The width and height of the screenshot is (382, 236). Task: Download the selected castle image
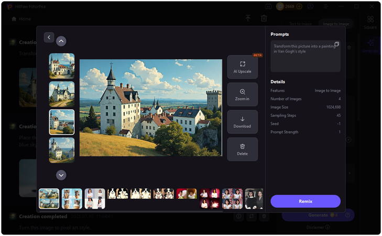[x=242, y=122]
